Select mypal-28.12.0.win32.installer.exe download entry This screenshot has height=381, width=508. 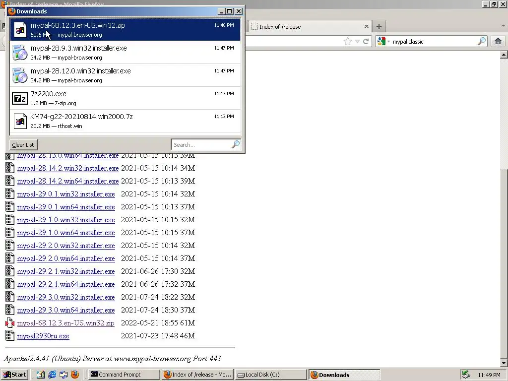pos(125,75)
